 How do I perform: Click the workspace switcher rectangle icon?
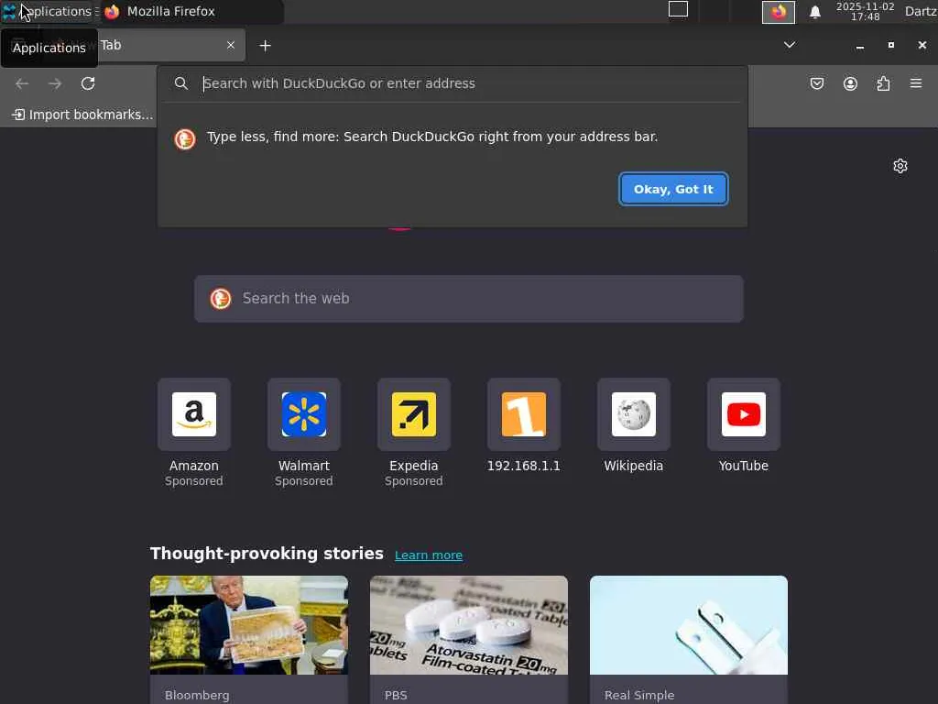tap(678, 9)
